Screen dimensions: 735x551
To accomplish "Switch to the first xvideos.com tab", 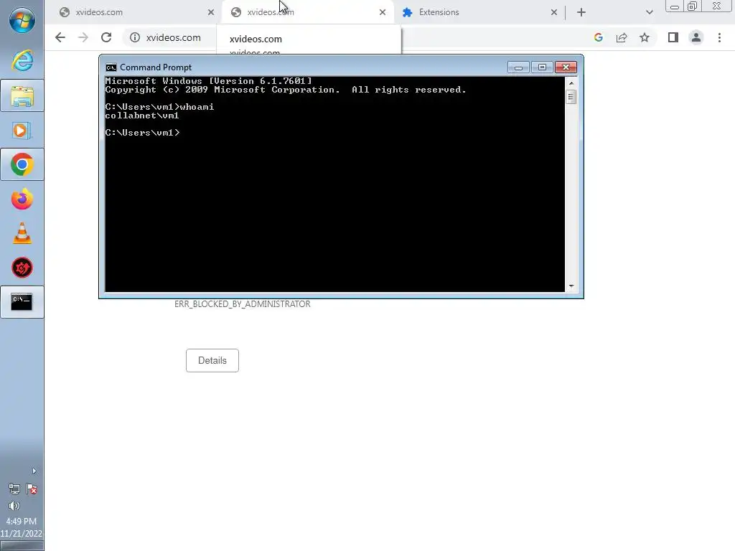I will click(134, 12).
